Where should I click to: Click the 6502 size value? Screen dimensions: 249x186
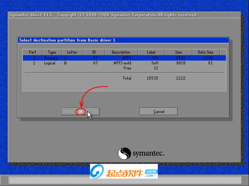[181, 58]
